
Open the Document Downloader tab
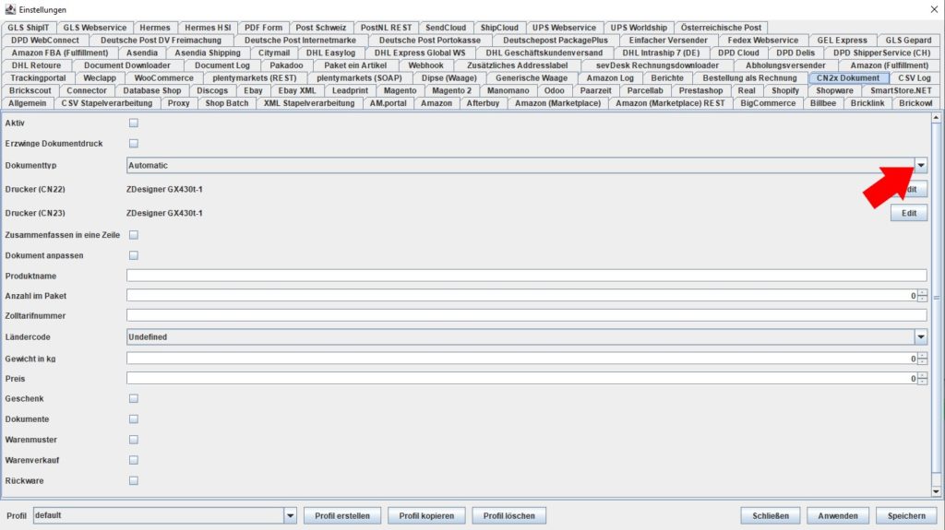click(x=127, y=65)
